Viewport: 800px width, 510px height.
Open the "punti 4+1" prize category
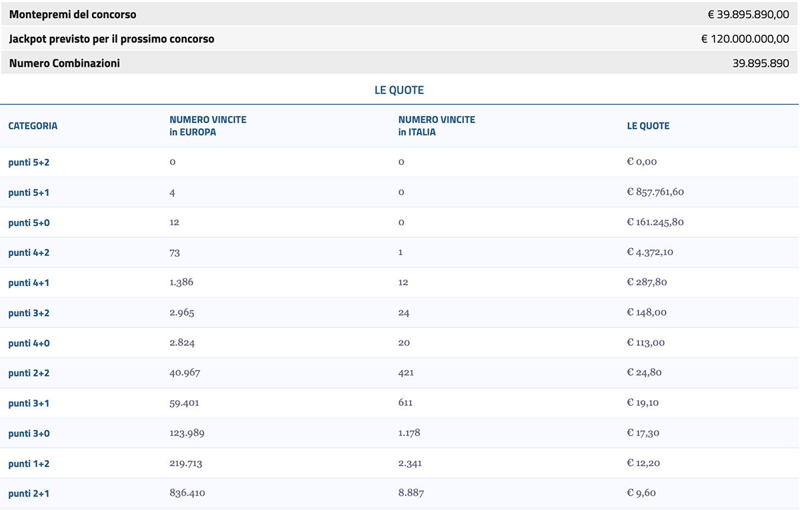coord(27,282)
